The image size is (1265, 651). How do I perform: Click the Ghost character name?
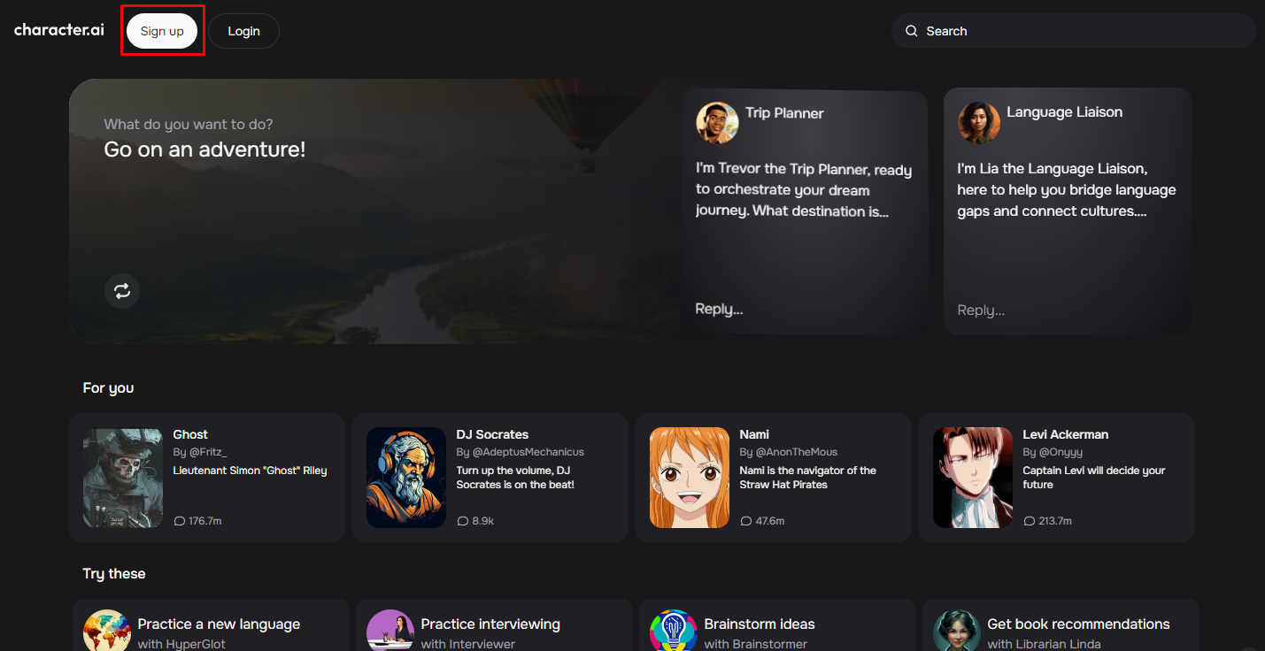[190, 434]
